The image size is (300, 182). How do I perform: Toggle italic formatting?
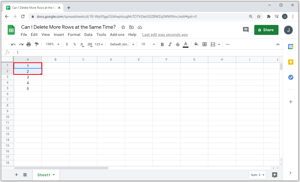[x=170, y=44]
